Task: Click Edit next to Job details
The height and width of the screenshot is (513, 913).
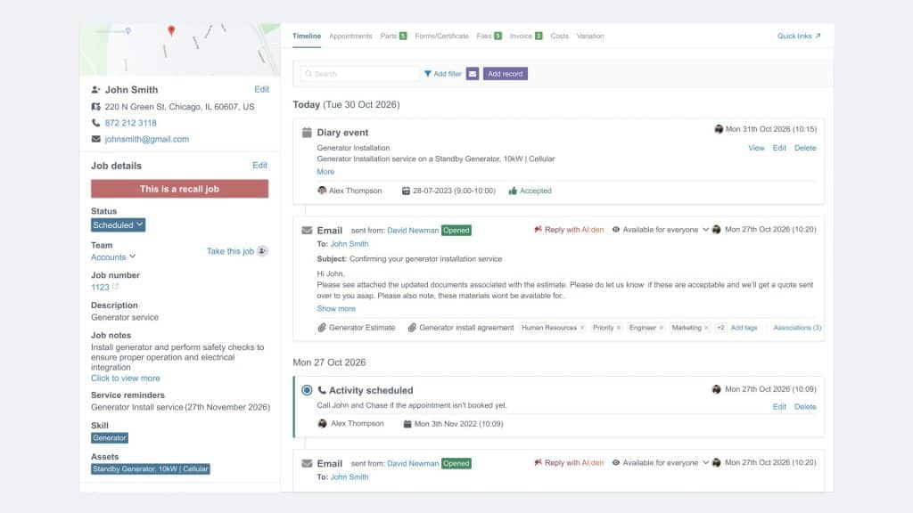Action: pyautogui.click(x=259, y=166)
